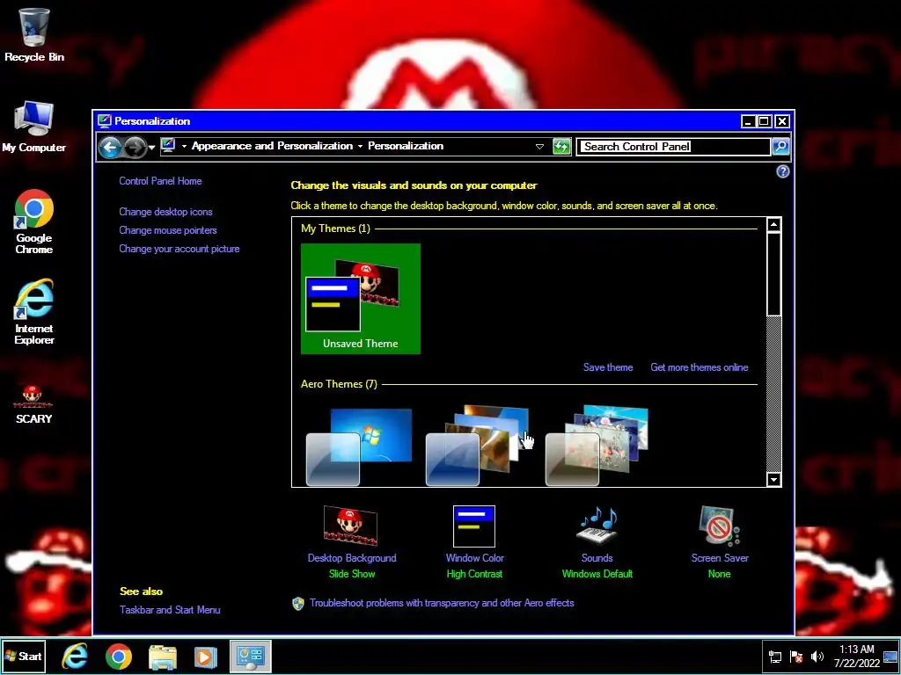This screenshot has width=901, height=675.
Task: Select the Unsaved Theme thumbnail
Action: (x=361, y=299)
